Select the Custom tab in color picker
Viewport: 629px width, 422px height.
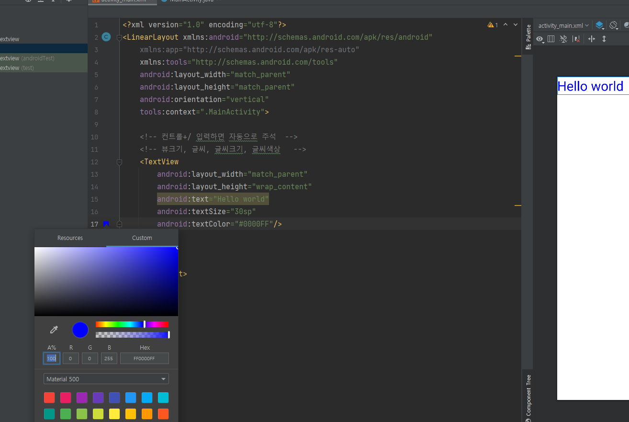[142, 238]
